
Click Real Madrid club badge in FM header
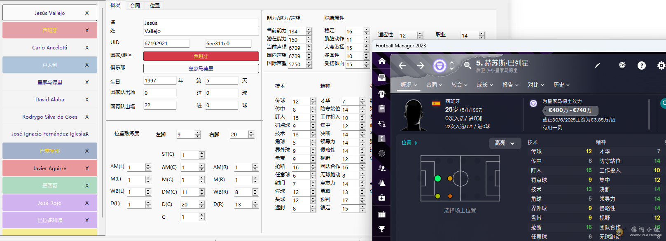click(439, 66)
